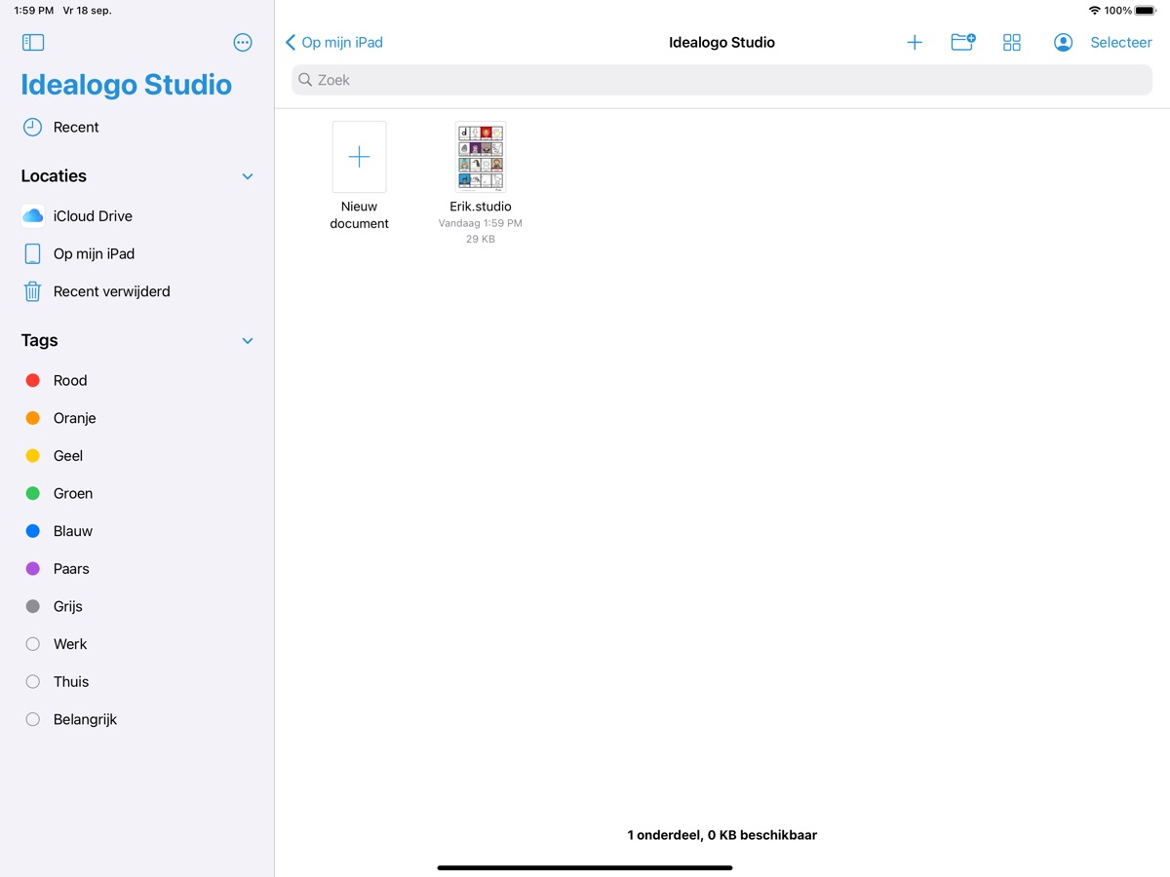Create a new folder with folder icon
The width and height of the screenshot is (1170, 877).
[963, 42]
